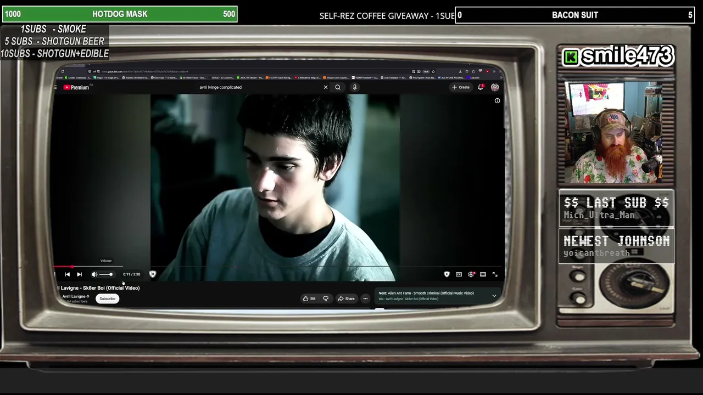Switch the player to theater mode
Screen dimensions: 703x395
coord(483,274)
